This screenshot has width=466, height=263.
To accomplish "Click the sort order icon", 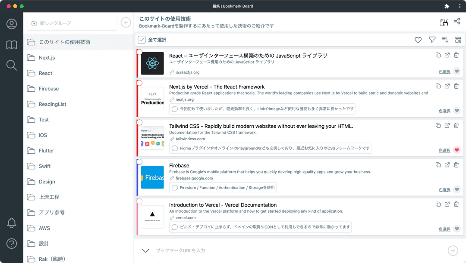I will point(445,40).
